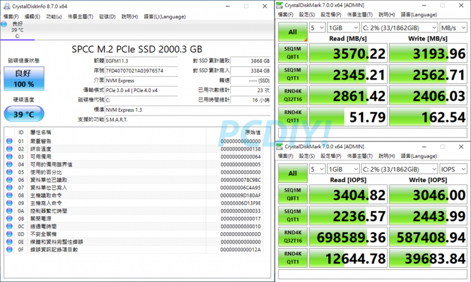Click the 原始值 column header
Image resolution: width=471 pixels, height=282 pixels.
point(253,132)
